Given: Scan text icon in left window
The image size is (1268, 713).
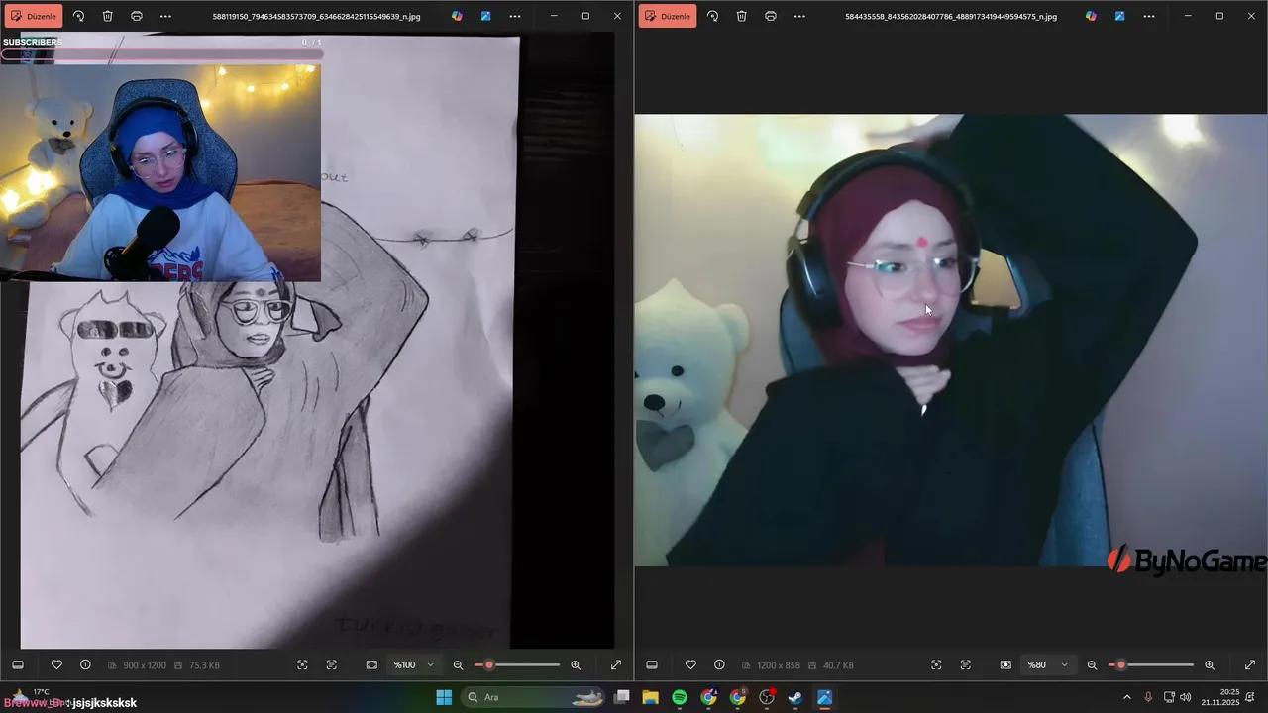Looking at the screenshot, I should [332, 664].
